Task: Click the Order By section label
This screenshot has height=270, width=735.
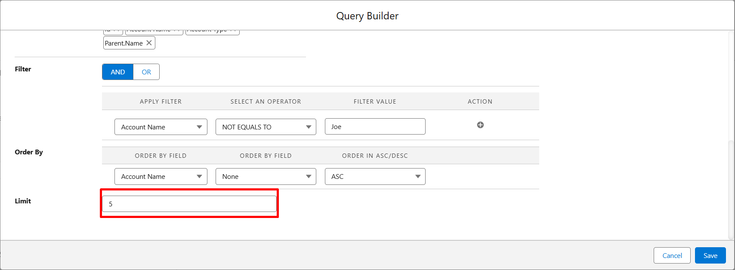Action: point(29,152)
